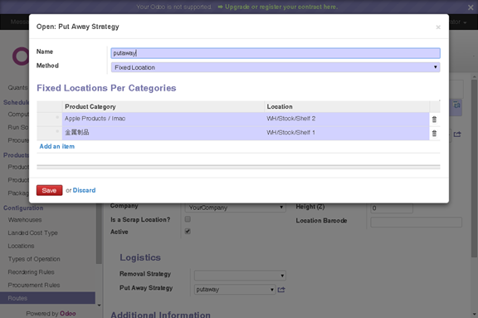Click the drag handle of the Apple Products row

pos(57,117)
